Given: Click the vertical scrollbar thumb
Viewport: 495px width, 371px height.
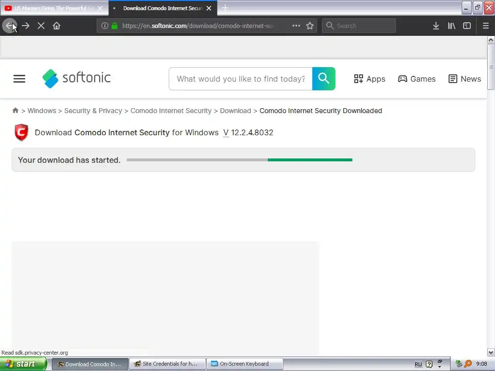Looking at the screenshot, I should [491, 67].
